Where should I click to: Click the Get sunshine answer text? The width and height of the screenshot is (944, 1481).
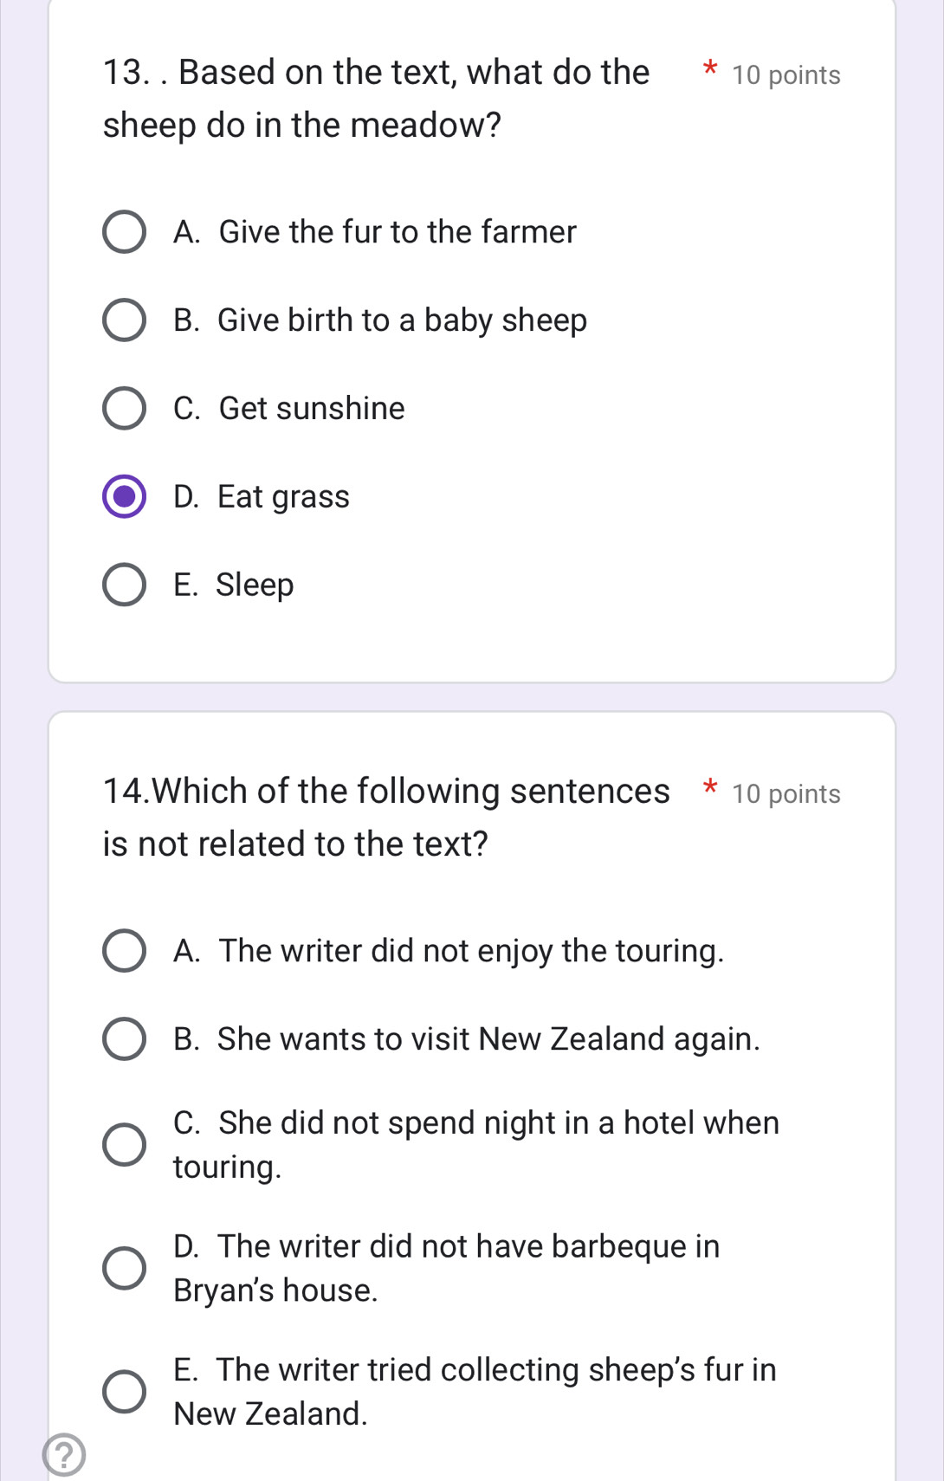pyautogui.click(x=289, y=409)
